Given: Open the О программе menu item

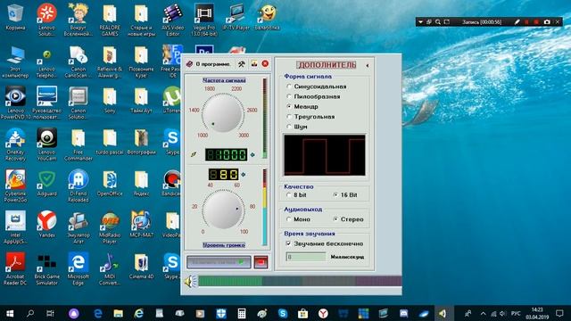Looking at the screenshot, I should pos(213,64).
